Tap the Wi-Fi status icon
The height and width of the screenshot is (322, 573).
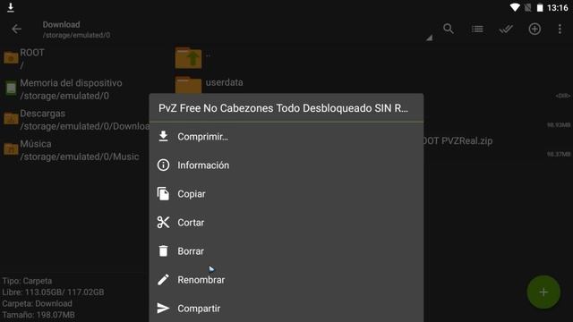(515, 7)
